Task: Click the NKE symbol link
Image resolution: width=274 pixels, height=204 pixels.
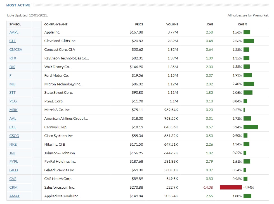Action: point(13,144)
